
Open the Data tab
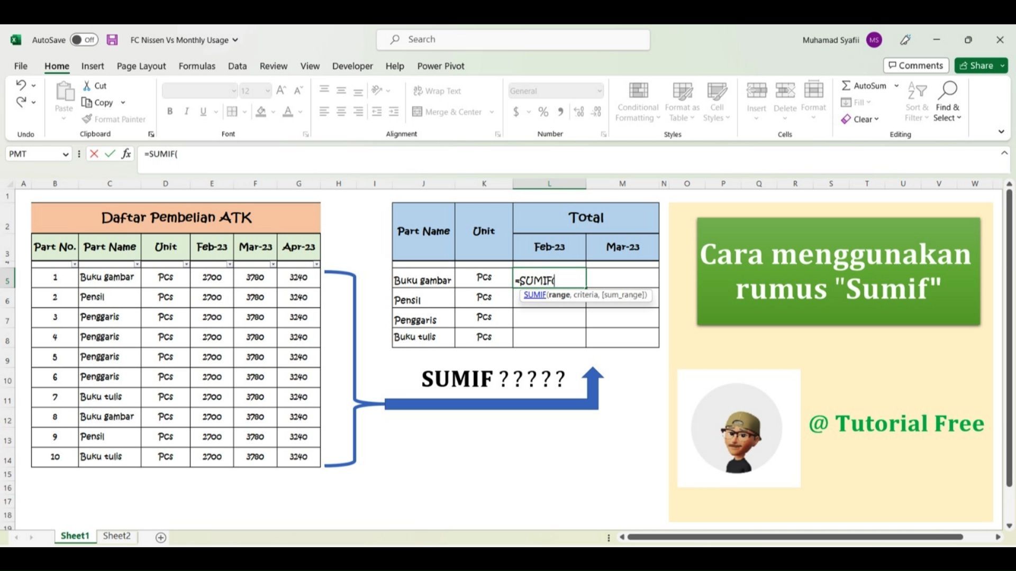pos(237,66)
